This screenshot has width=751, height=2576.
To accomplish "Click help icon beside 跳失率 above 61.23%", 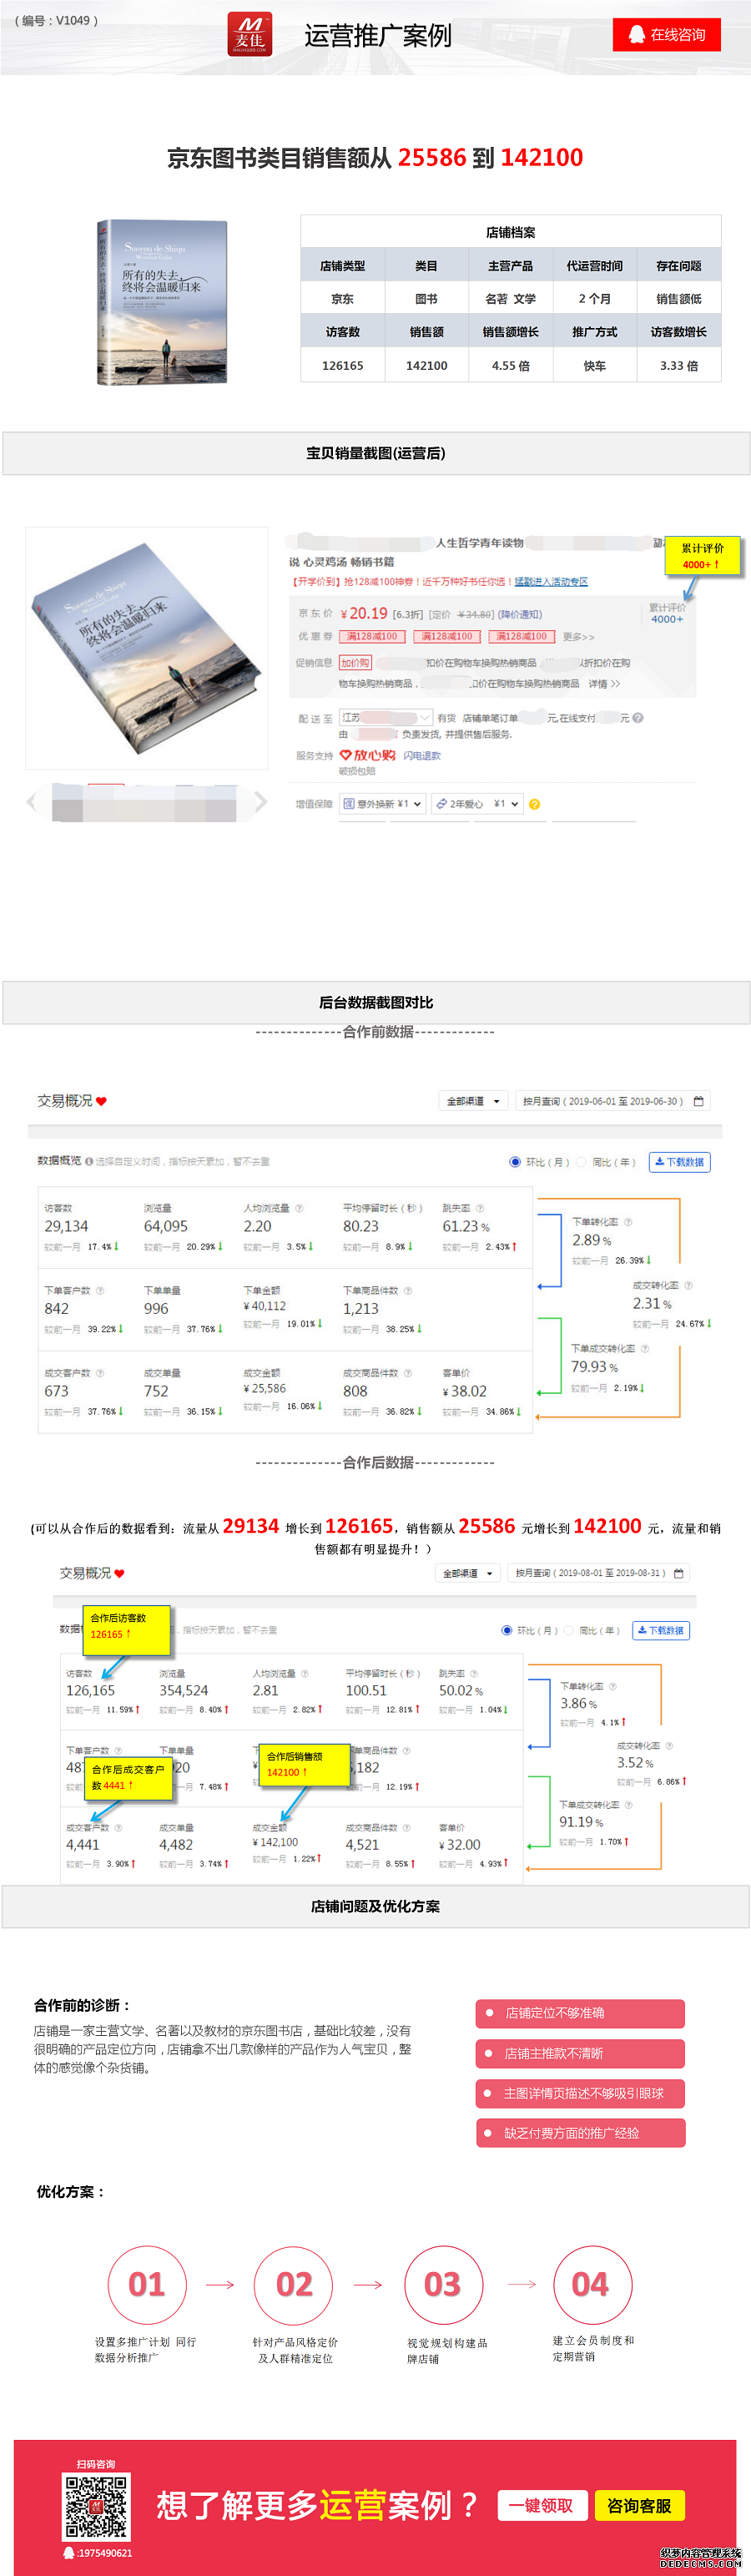I will 480,1208.
